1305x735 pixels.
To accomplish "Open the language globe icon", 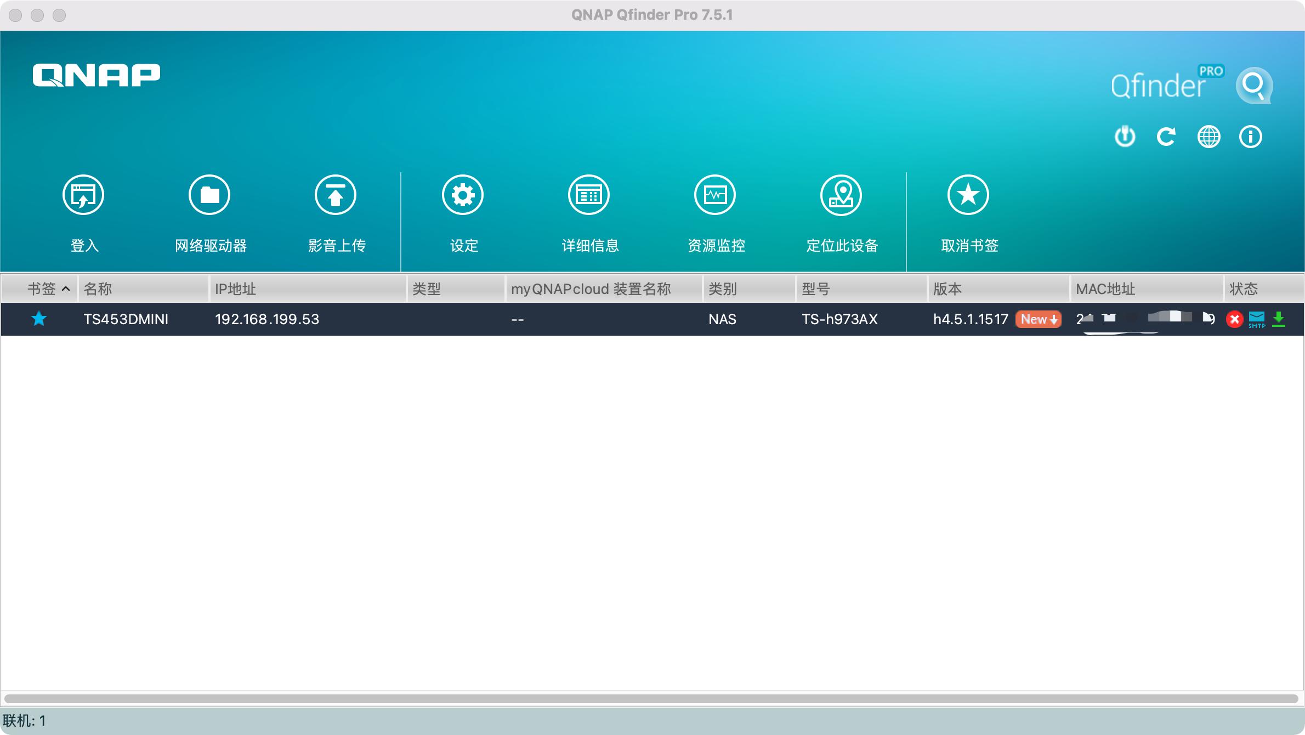I will [1209, 137].
